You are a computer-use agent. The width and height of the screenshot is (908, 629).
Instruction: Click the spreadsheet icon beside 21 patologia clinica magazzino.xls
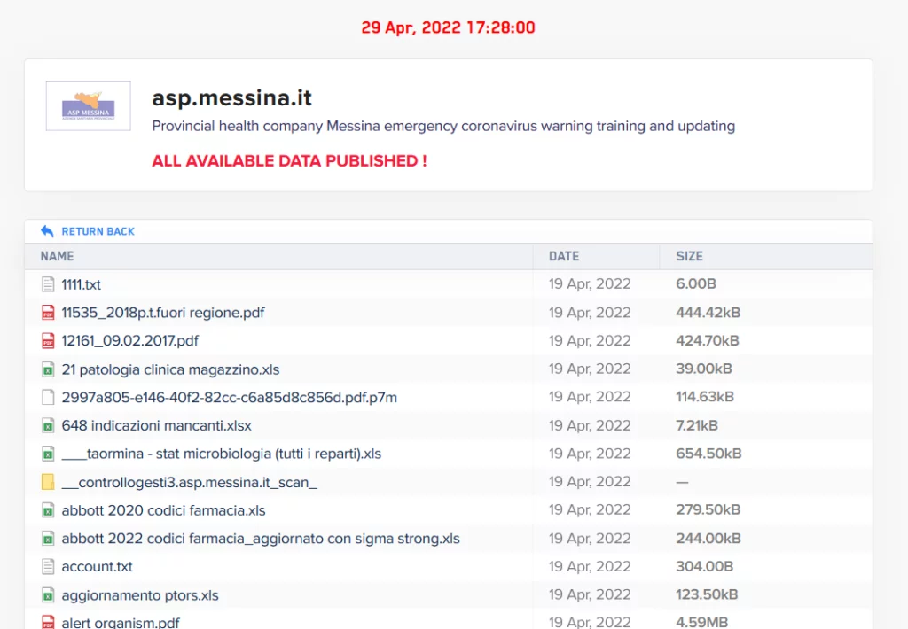[48, 369]
